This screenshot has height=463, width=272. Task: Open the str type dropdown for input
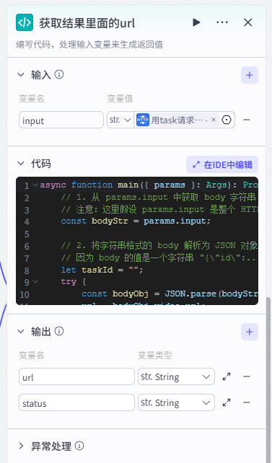coord(120,120)
